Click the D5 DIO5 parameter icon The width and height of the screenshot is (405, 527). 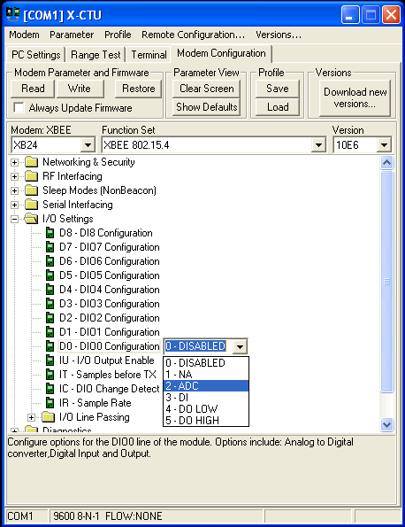pos(50,275)
